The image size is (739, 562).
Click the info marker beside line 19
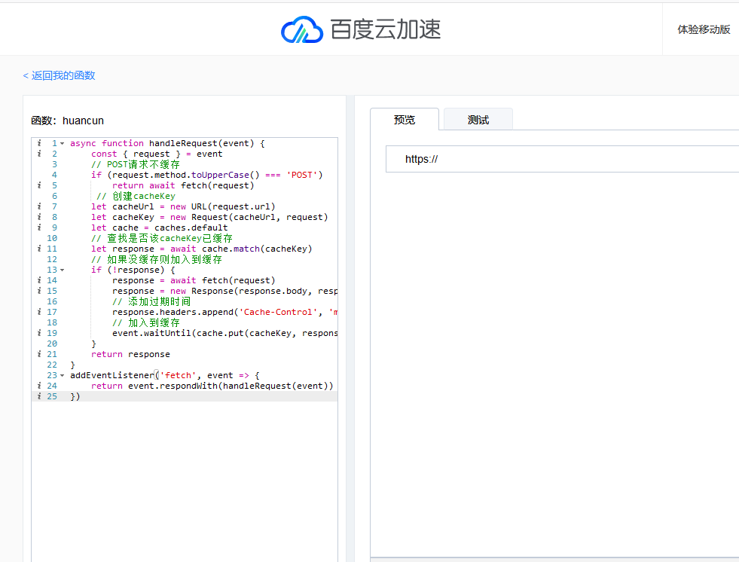[x=38, y=333]
